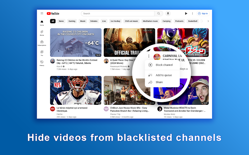Click CARNIVAL channel avatar in magnifier
The height and width of the screenshot is (155, 249).
click(157, 57)
